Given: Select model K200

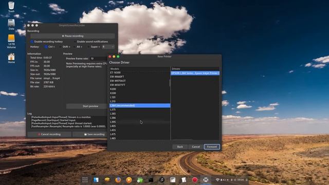Looking at the screenshot, I should pyautogui.click(x=139, y=89).
